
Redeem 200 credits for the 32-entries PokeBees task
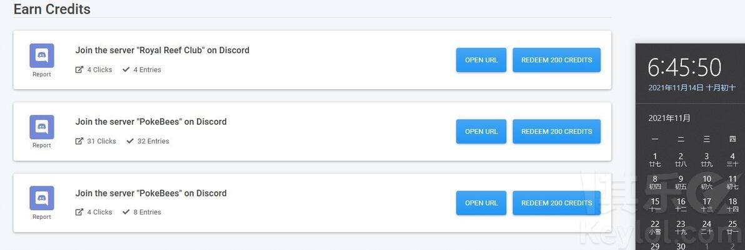pyautogui.click(x=556, y=132)
